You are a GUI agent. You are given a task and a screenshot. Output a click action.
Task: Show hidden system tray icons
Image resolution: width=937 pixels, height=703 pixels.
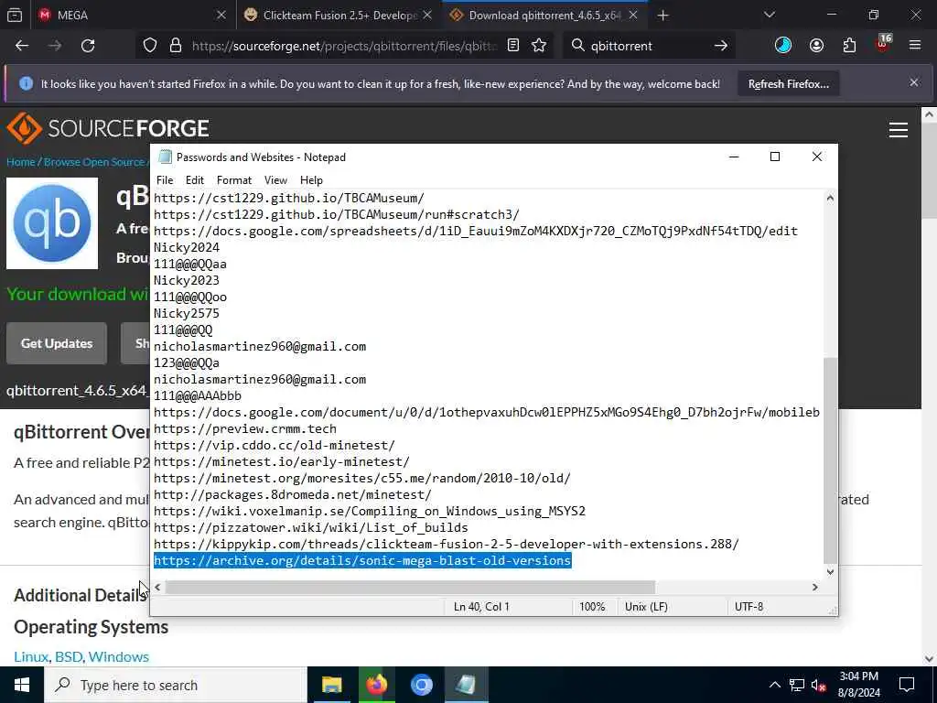pos(774,685)
